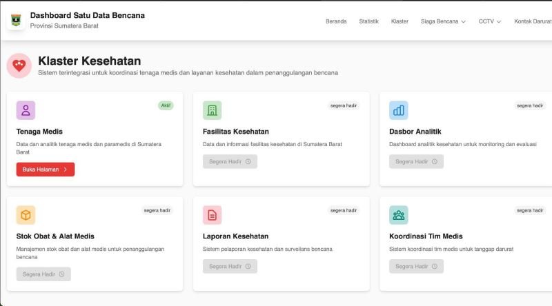Screen dimensions: 552x306
Task: Click the Aktif badge on Tenaga Medis
Action: (166, 105)
